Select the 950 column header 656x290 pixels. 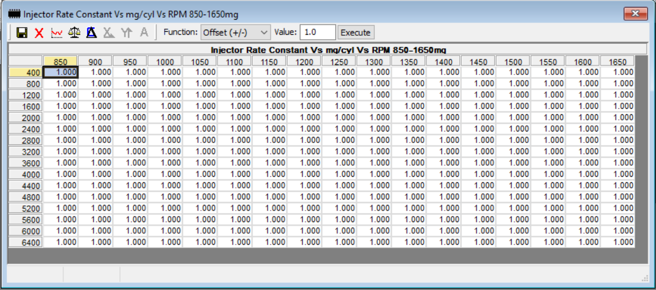[x=130, y=61]
